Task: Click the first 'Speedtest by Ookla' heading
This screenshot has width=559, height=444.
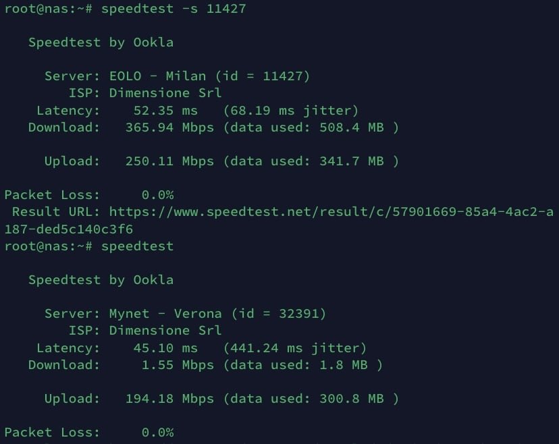Action: point(101,43)
